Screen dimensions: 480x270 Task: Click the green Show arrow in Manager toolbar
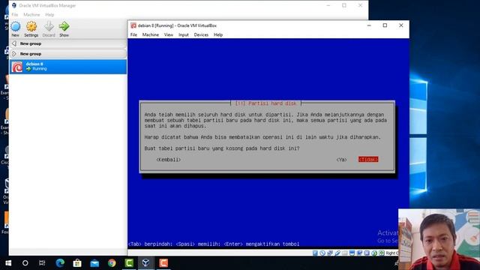(x=64, y=27)
